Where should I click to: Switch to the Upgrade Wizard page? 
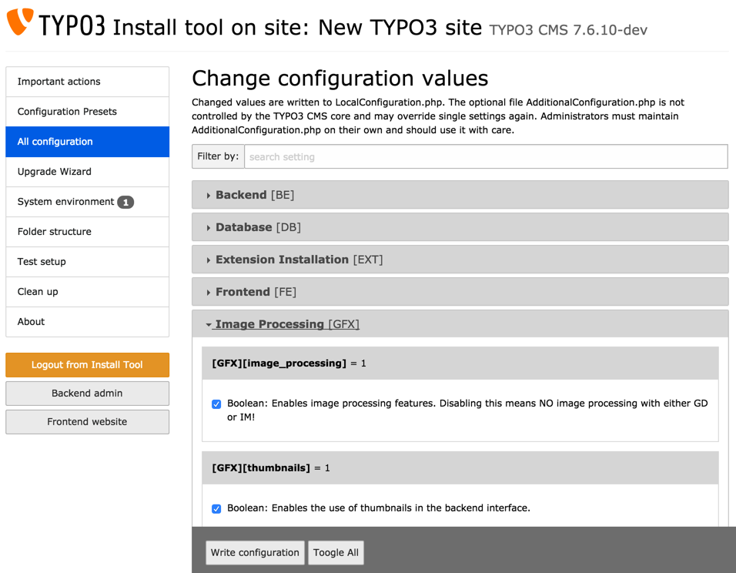pos(55,171)
